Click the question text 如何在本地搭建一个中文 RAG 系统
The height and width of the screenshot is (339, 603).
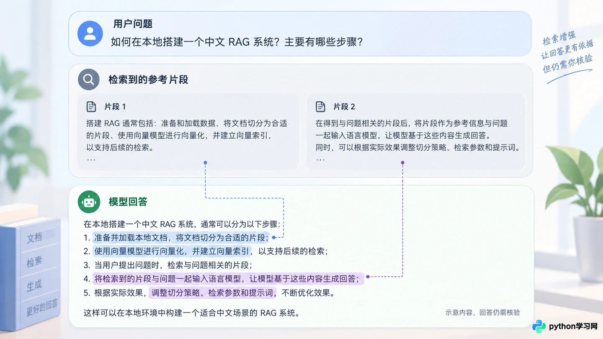(237, 42)
